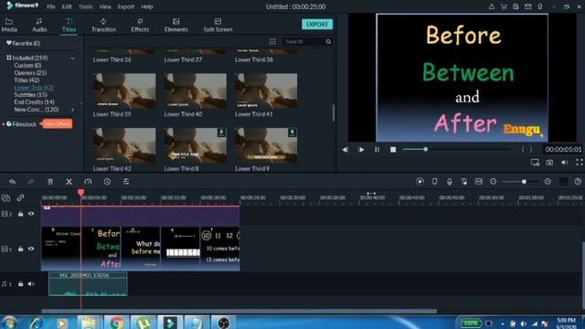This screenshot has height=329, width=585.
Task: Toggle the link clips chain icon
Action: pos(20,197)
